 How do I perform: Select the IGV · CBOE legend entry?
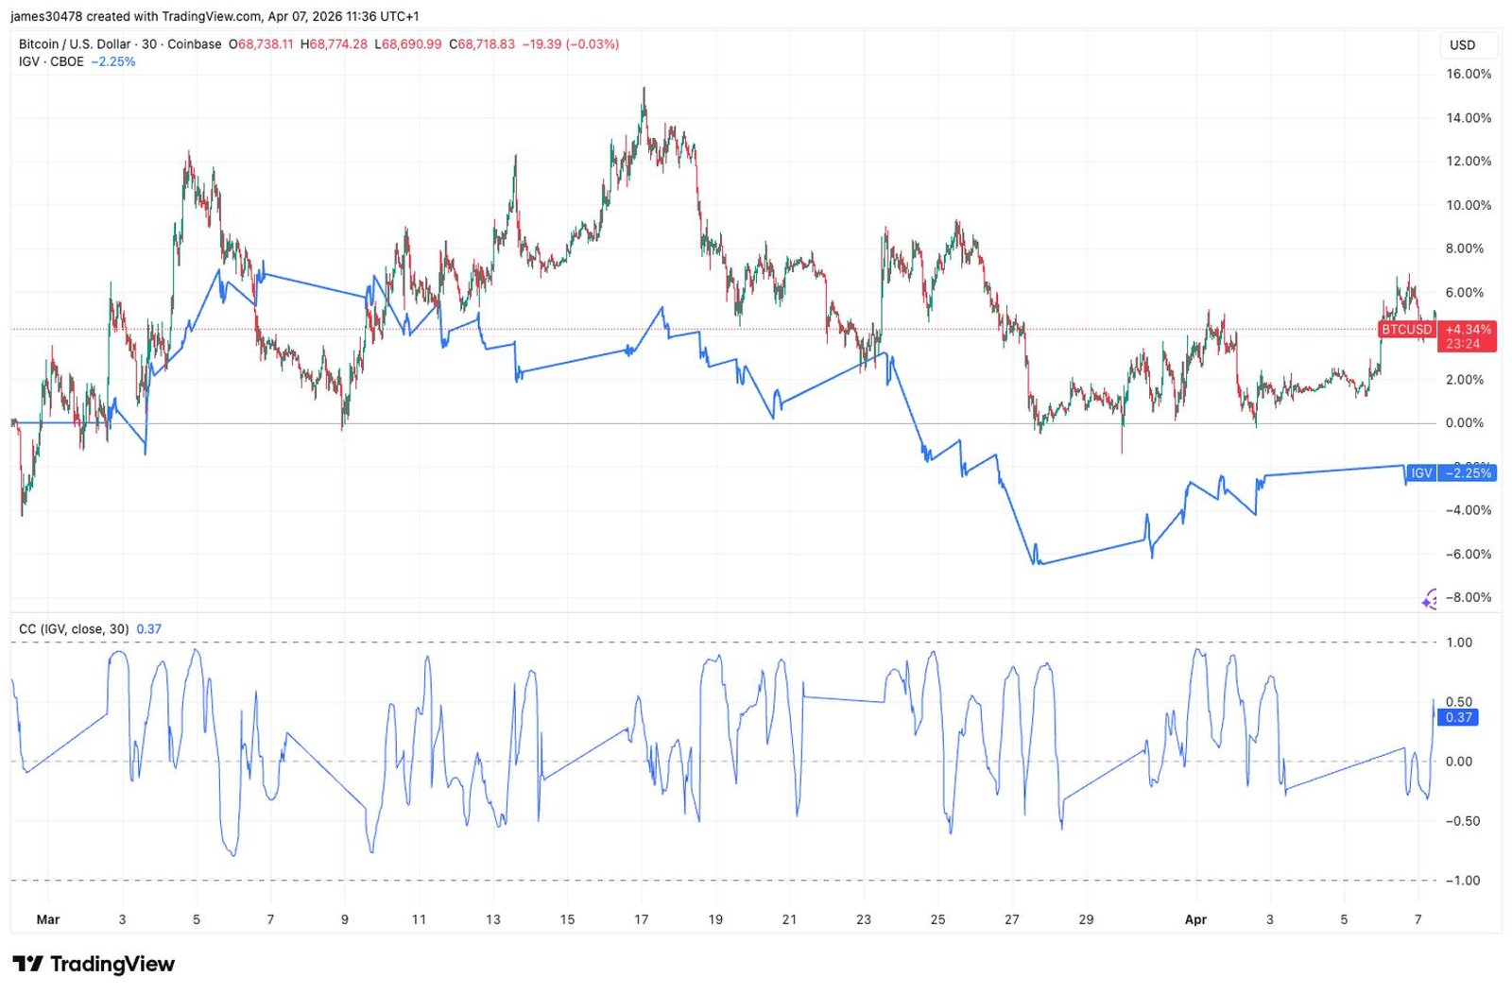pyautogui.click(x=51, y=61)
